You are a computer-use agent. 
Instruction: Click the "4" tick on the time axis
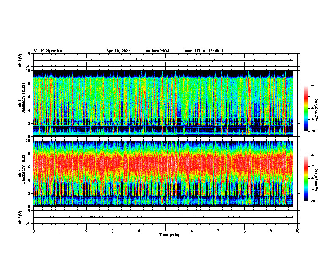pos(139,231)
